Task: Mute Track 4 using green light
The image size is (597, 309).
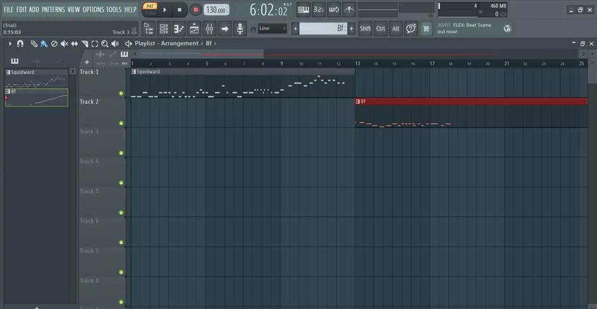Action: (121, 183)
